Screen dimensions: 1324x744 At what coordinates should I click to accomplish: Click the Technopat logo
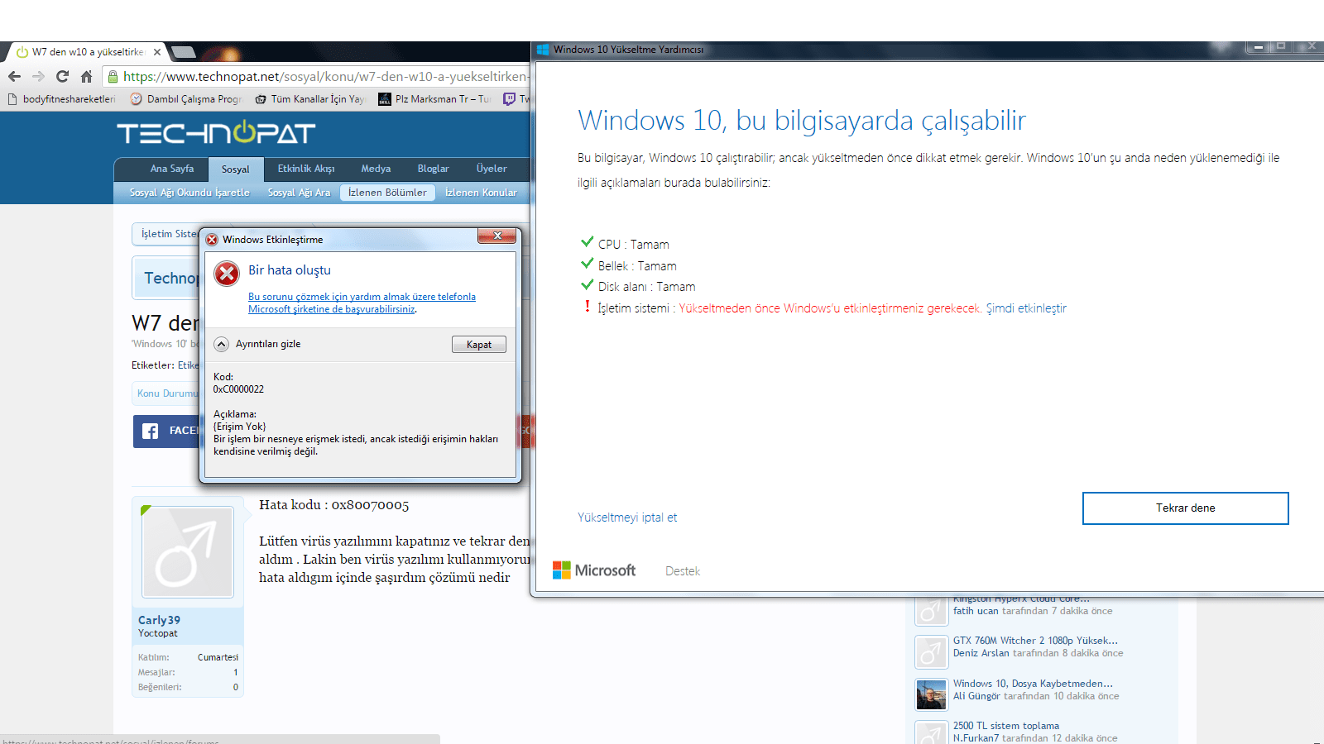point(216,132)
